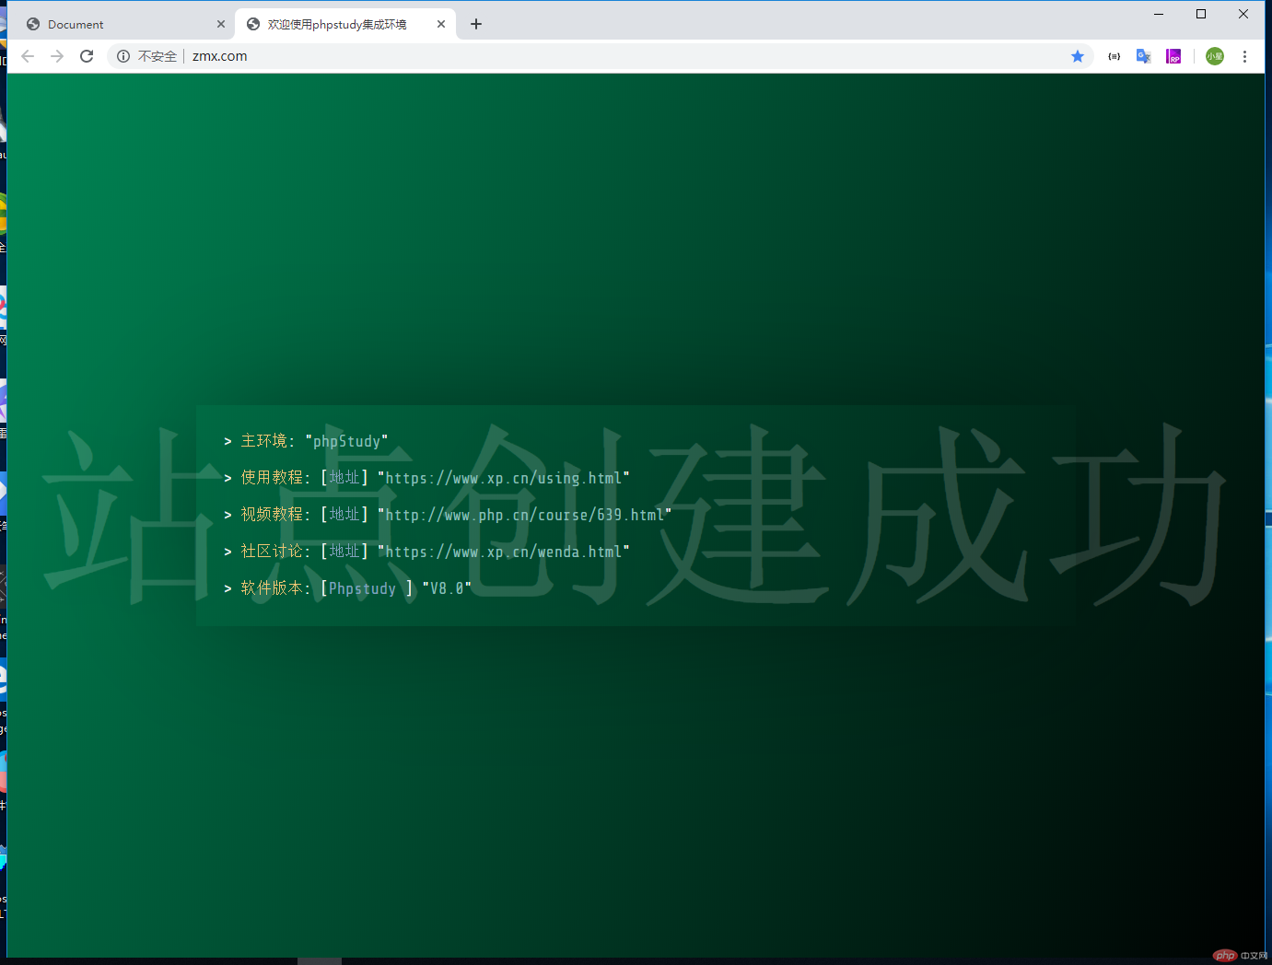Select the phpstudy welcome page tab
This screenshot has width=1272, height=965.
(345, 24)
